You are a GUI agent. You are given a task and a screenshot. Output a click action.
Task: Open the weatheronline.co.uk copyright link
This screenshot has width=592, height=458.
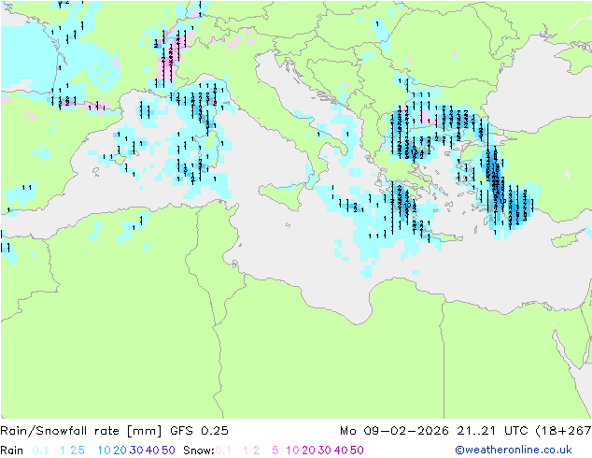pyautogui.click(x=514, y=451)
